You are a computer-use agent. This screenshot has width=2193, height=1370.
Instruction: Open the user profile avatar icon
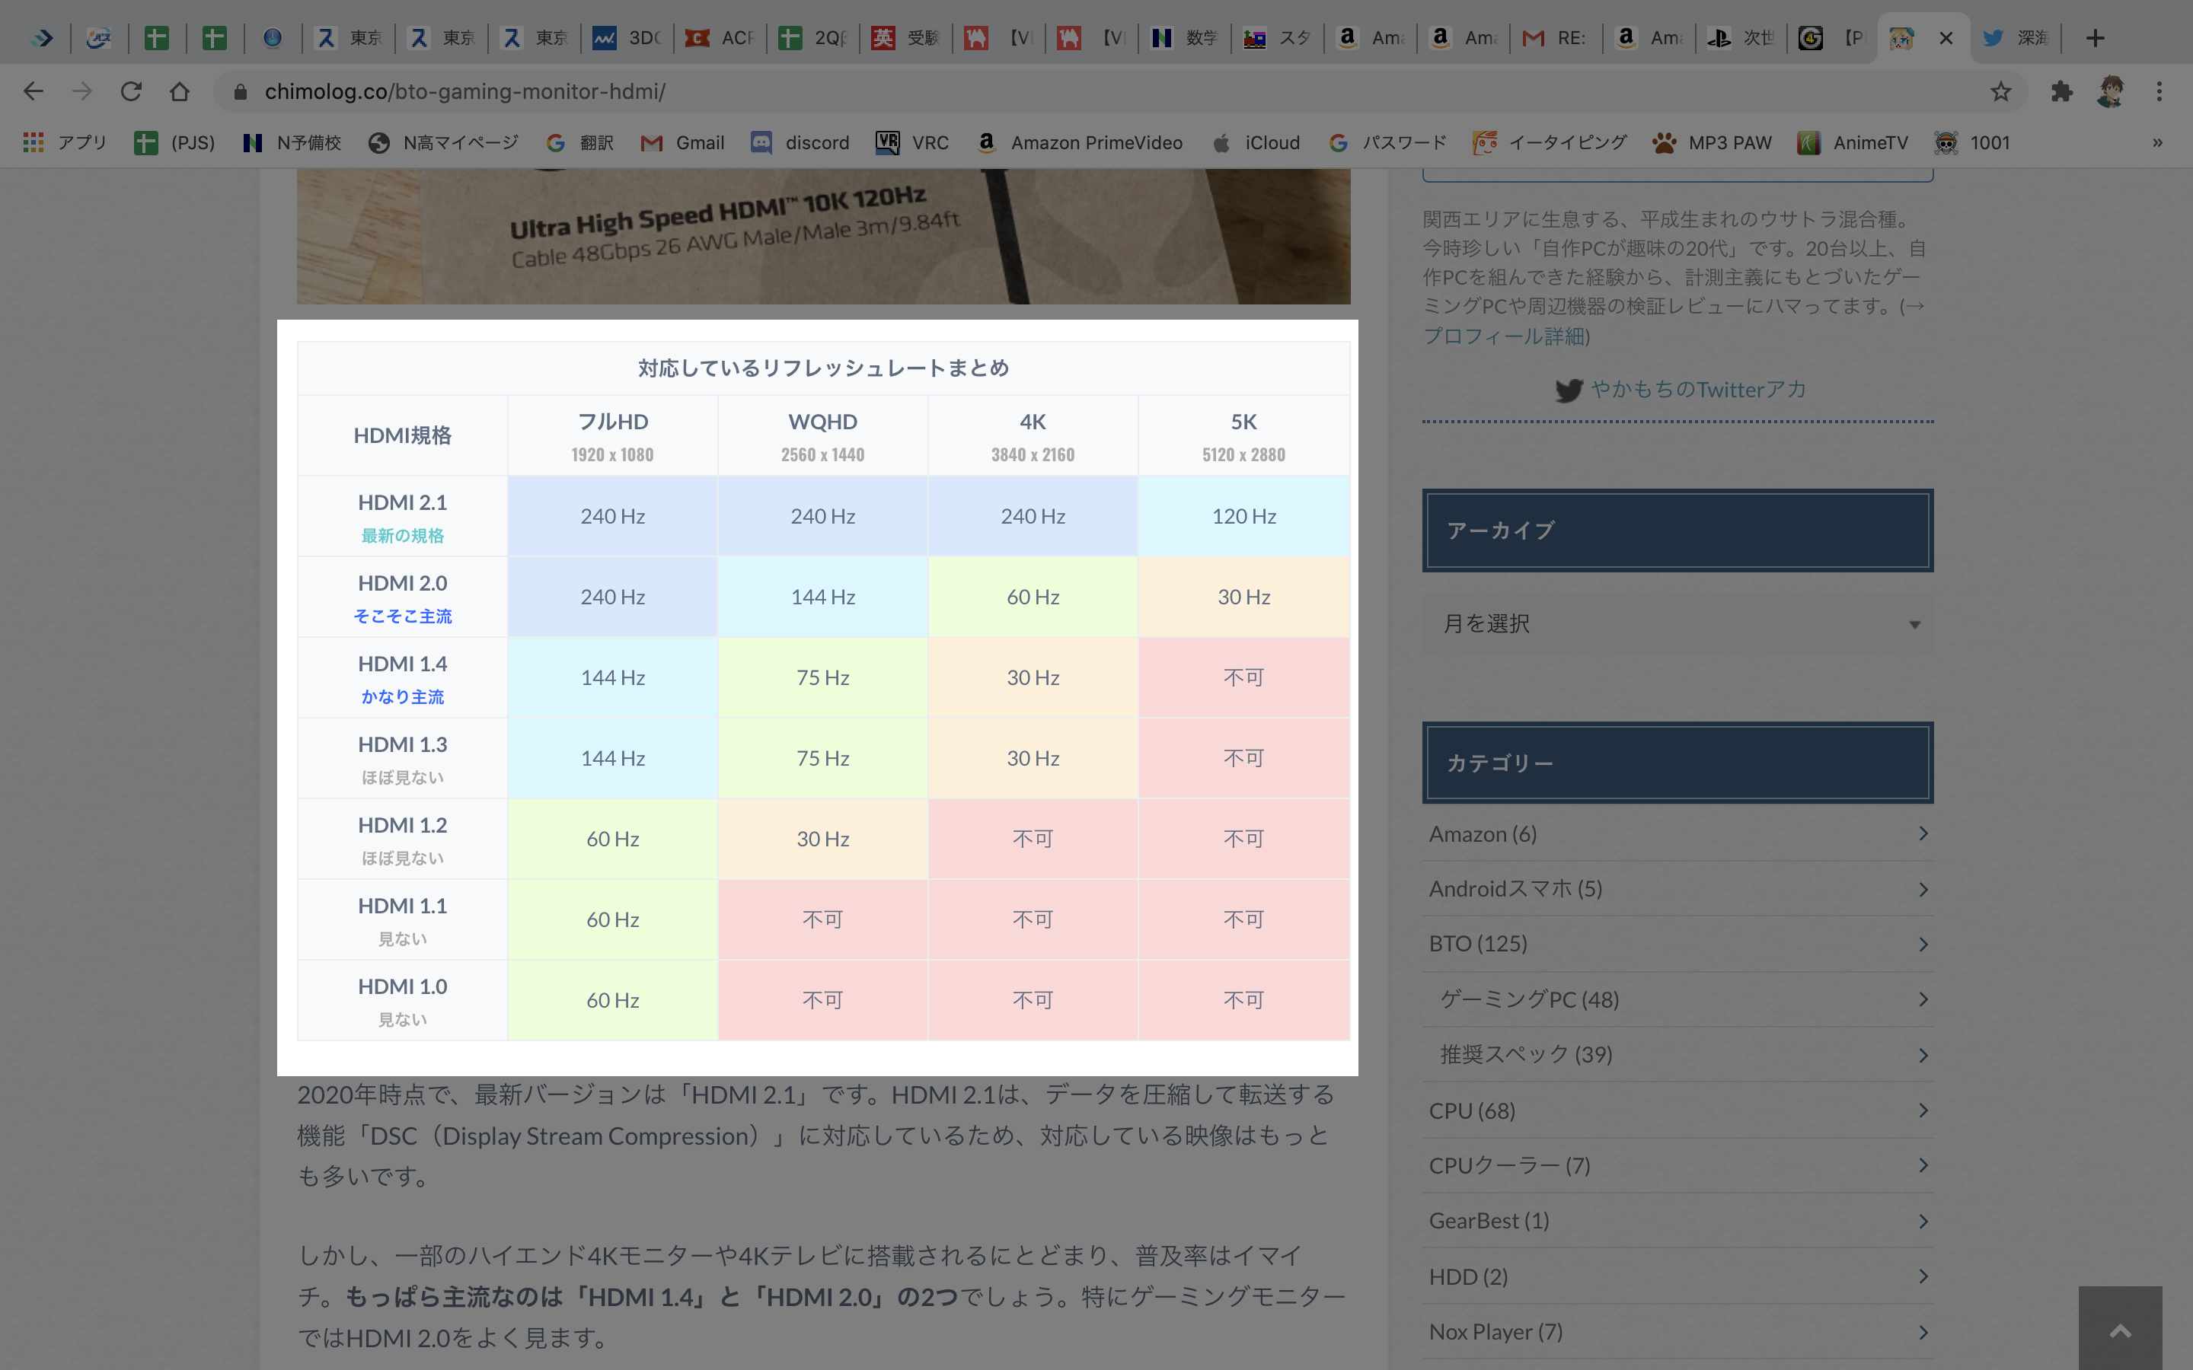pyautogui.click(x=2111, y=91)
